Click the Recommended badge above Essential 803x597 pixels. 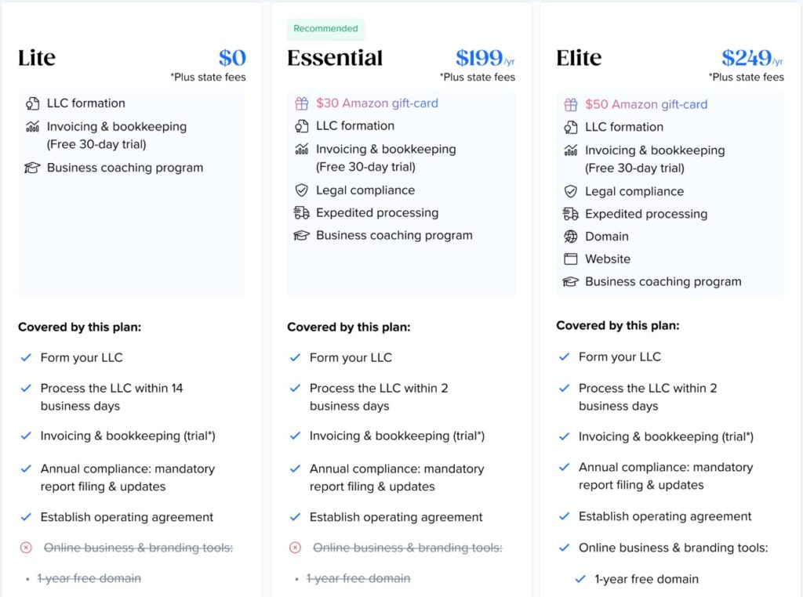coord(325,29)
